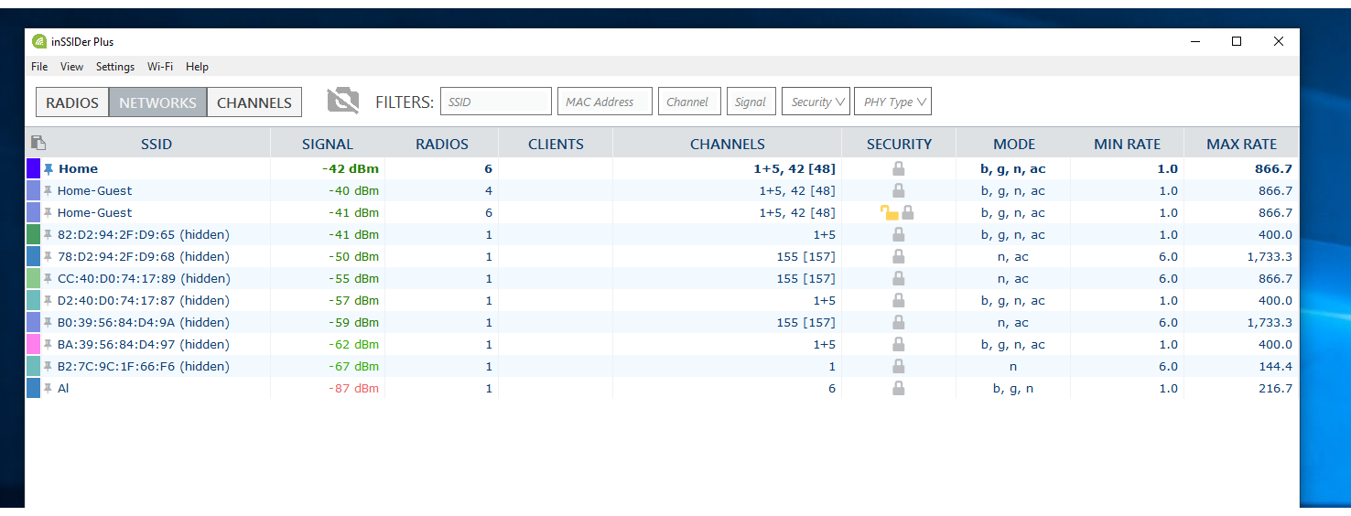
Task: Select the "1,733.3" max rate for 78:D2:94:2F:D9:68
Action: point(1270,256)
